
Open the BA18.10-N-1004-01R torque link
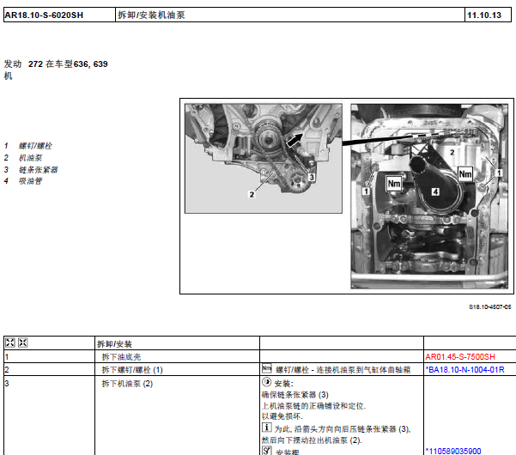(464, 369)
